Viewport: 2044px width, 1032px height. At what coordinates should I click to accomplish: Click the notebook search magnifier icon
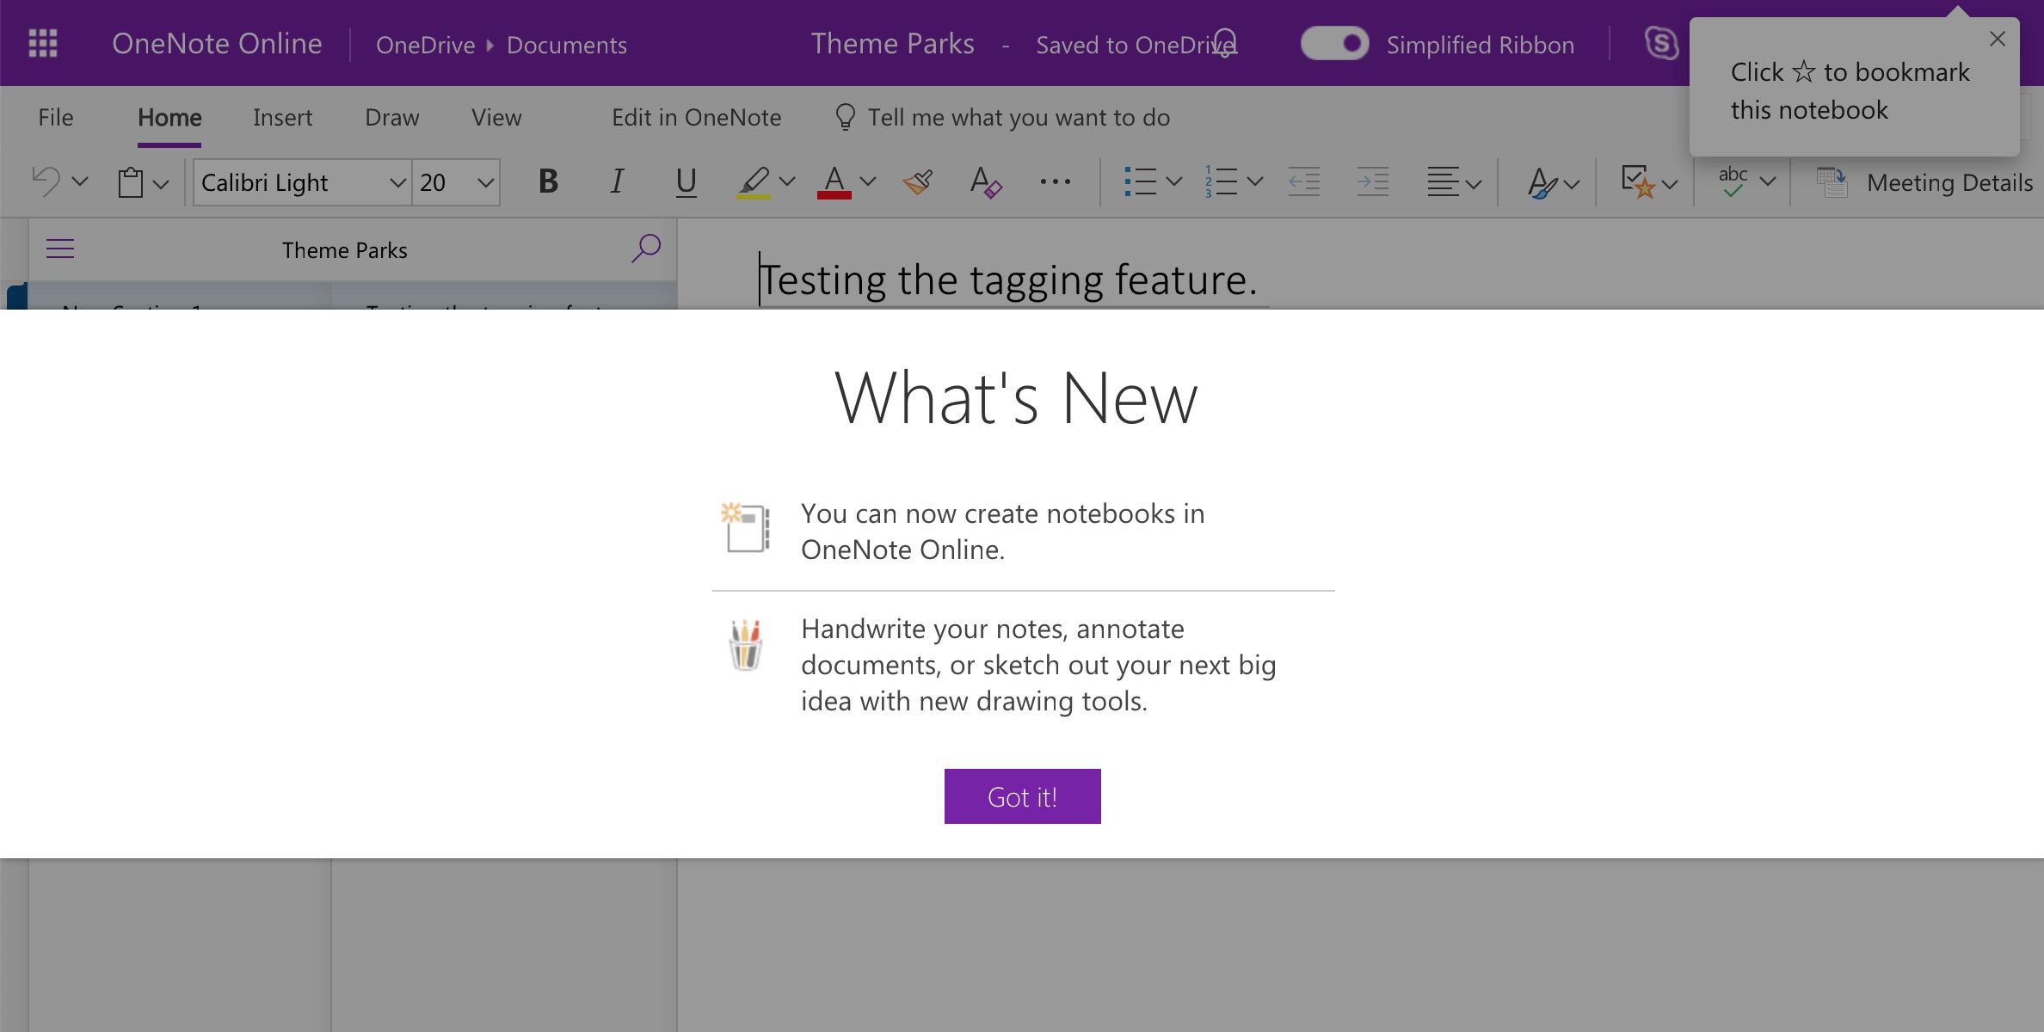(x=645, y=249)
